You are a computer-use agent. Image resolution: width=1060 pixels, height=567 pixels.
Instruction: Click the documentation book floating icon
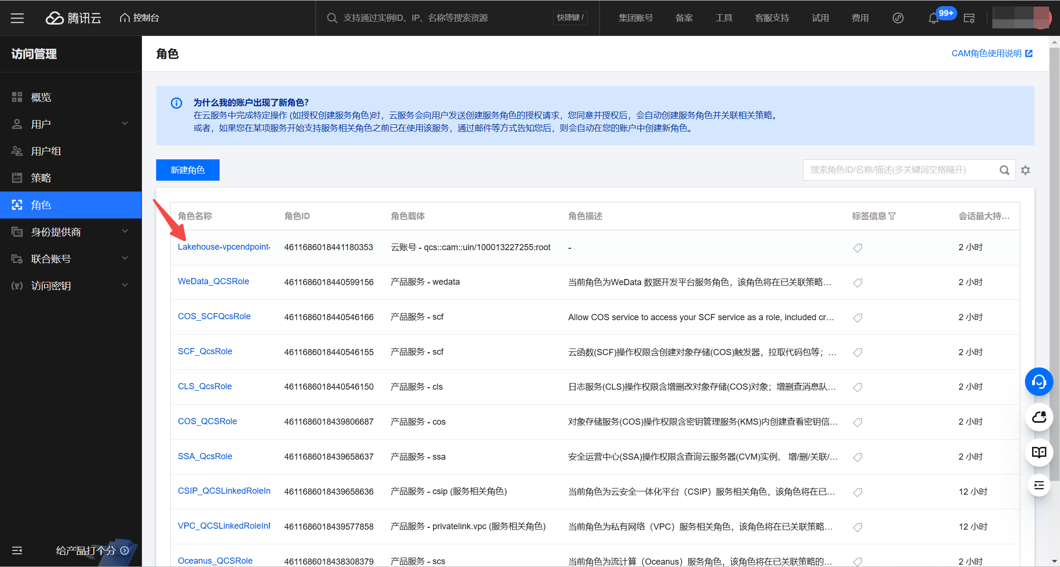pos(1039,453)
